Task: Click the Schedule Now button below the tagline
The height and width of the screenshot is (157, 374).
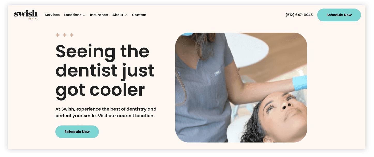Action: pos(77,132)
